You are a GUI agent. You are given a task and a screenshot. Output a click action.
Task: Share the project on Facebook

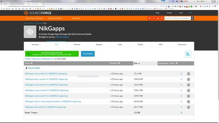[x=154, y=18]
